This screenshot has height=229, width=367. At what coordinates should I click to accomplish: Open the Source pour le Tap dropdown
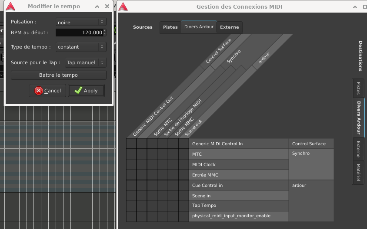click(86, 62)
